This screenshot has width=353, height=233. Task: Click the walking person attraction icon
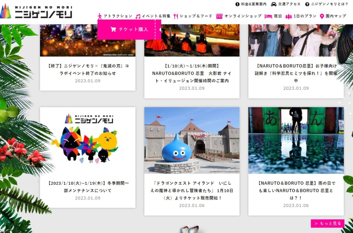(x=100, y=16)
